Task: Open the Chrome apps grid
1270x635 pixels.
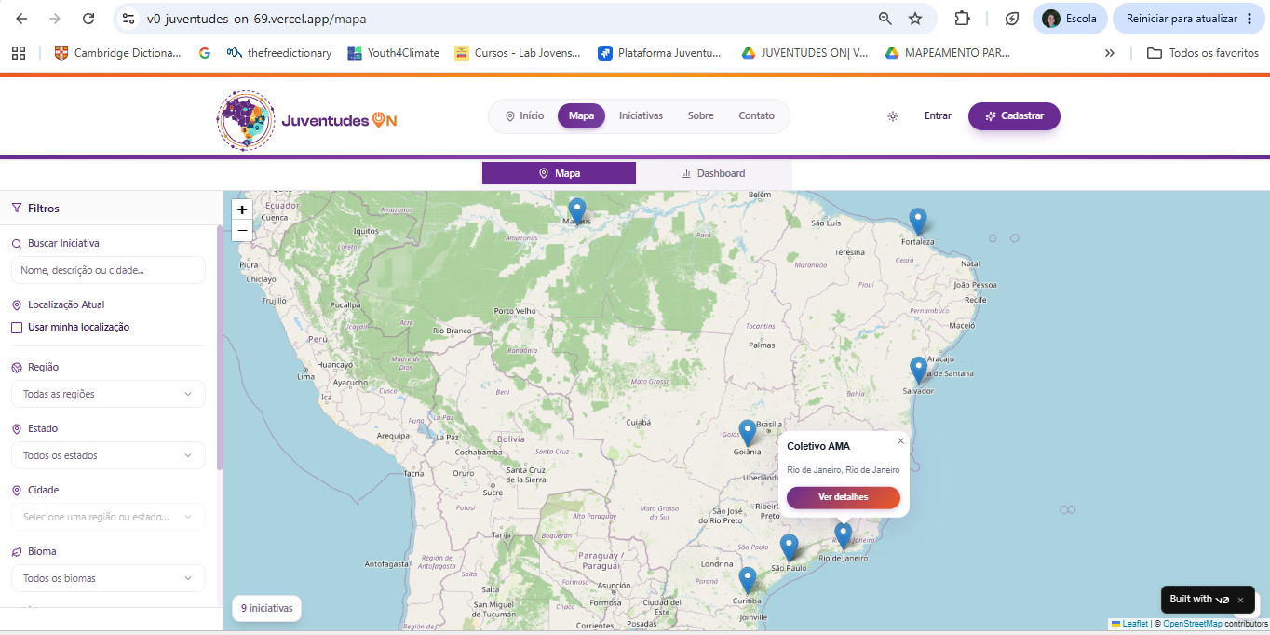Action: (19, 53)
